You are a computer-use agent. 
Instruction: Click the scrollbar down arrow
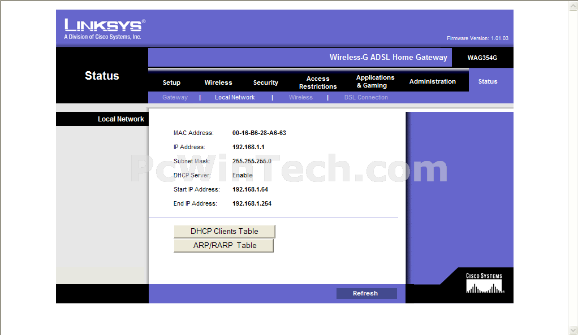coord(573,330)
